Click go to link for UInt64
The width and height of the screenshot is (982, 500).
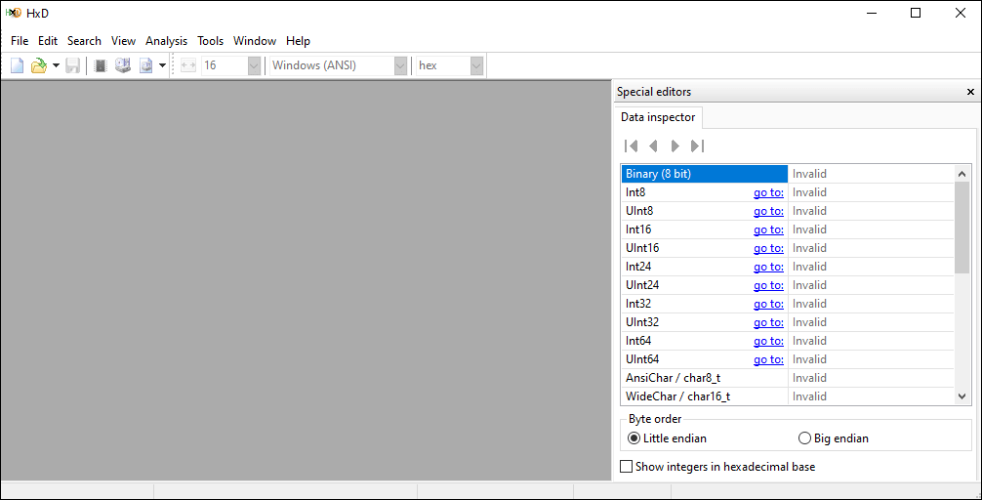coord(768,359)
